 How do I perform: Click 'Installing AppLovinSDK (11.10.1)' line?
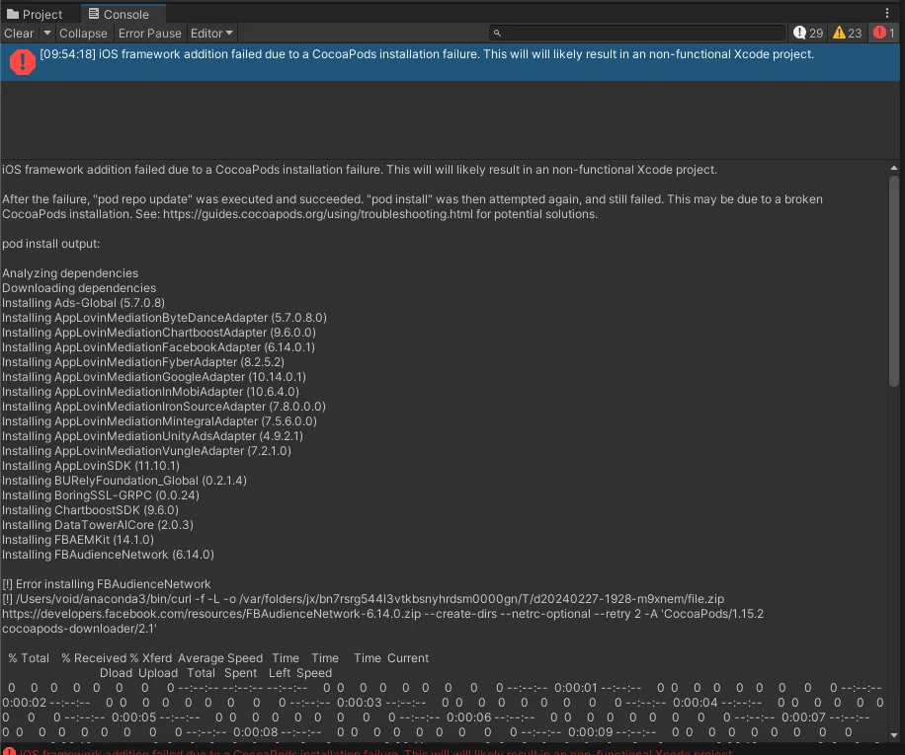(x=91, y=466)
